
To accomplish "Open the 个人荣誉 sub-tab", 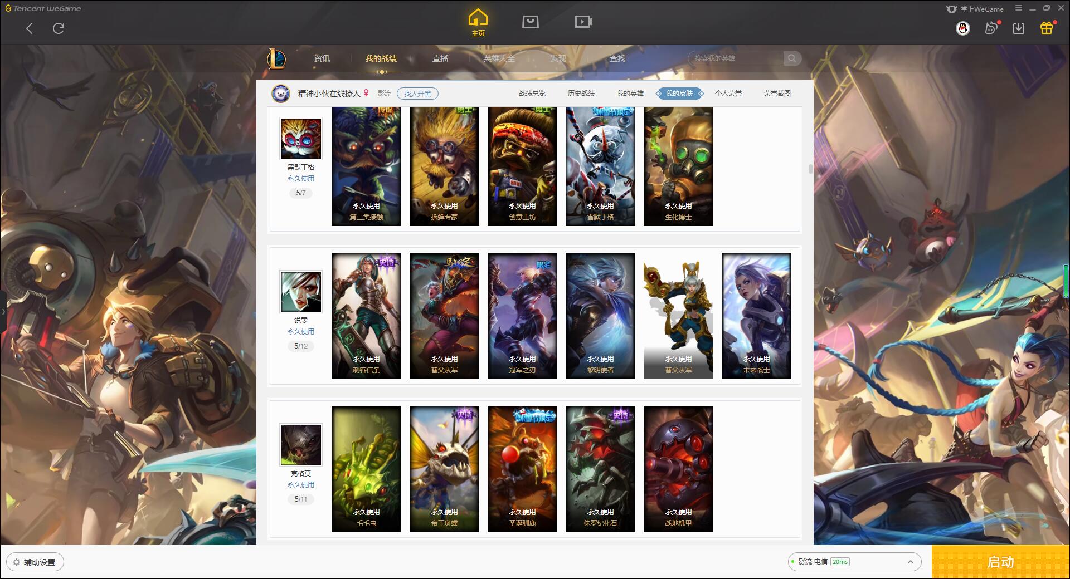I will pos(728,94).
